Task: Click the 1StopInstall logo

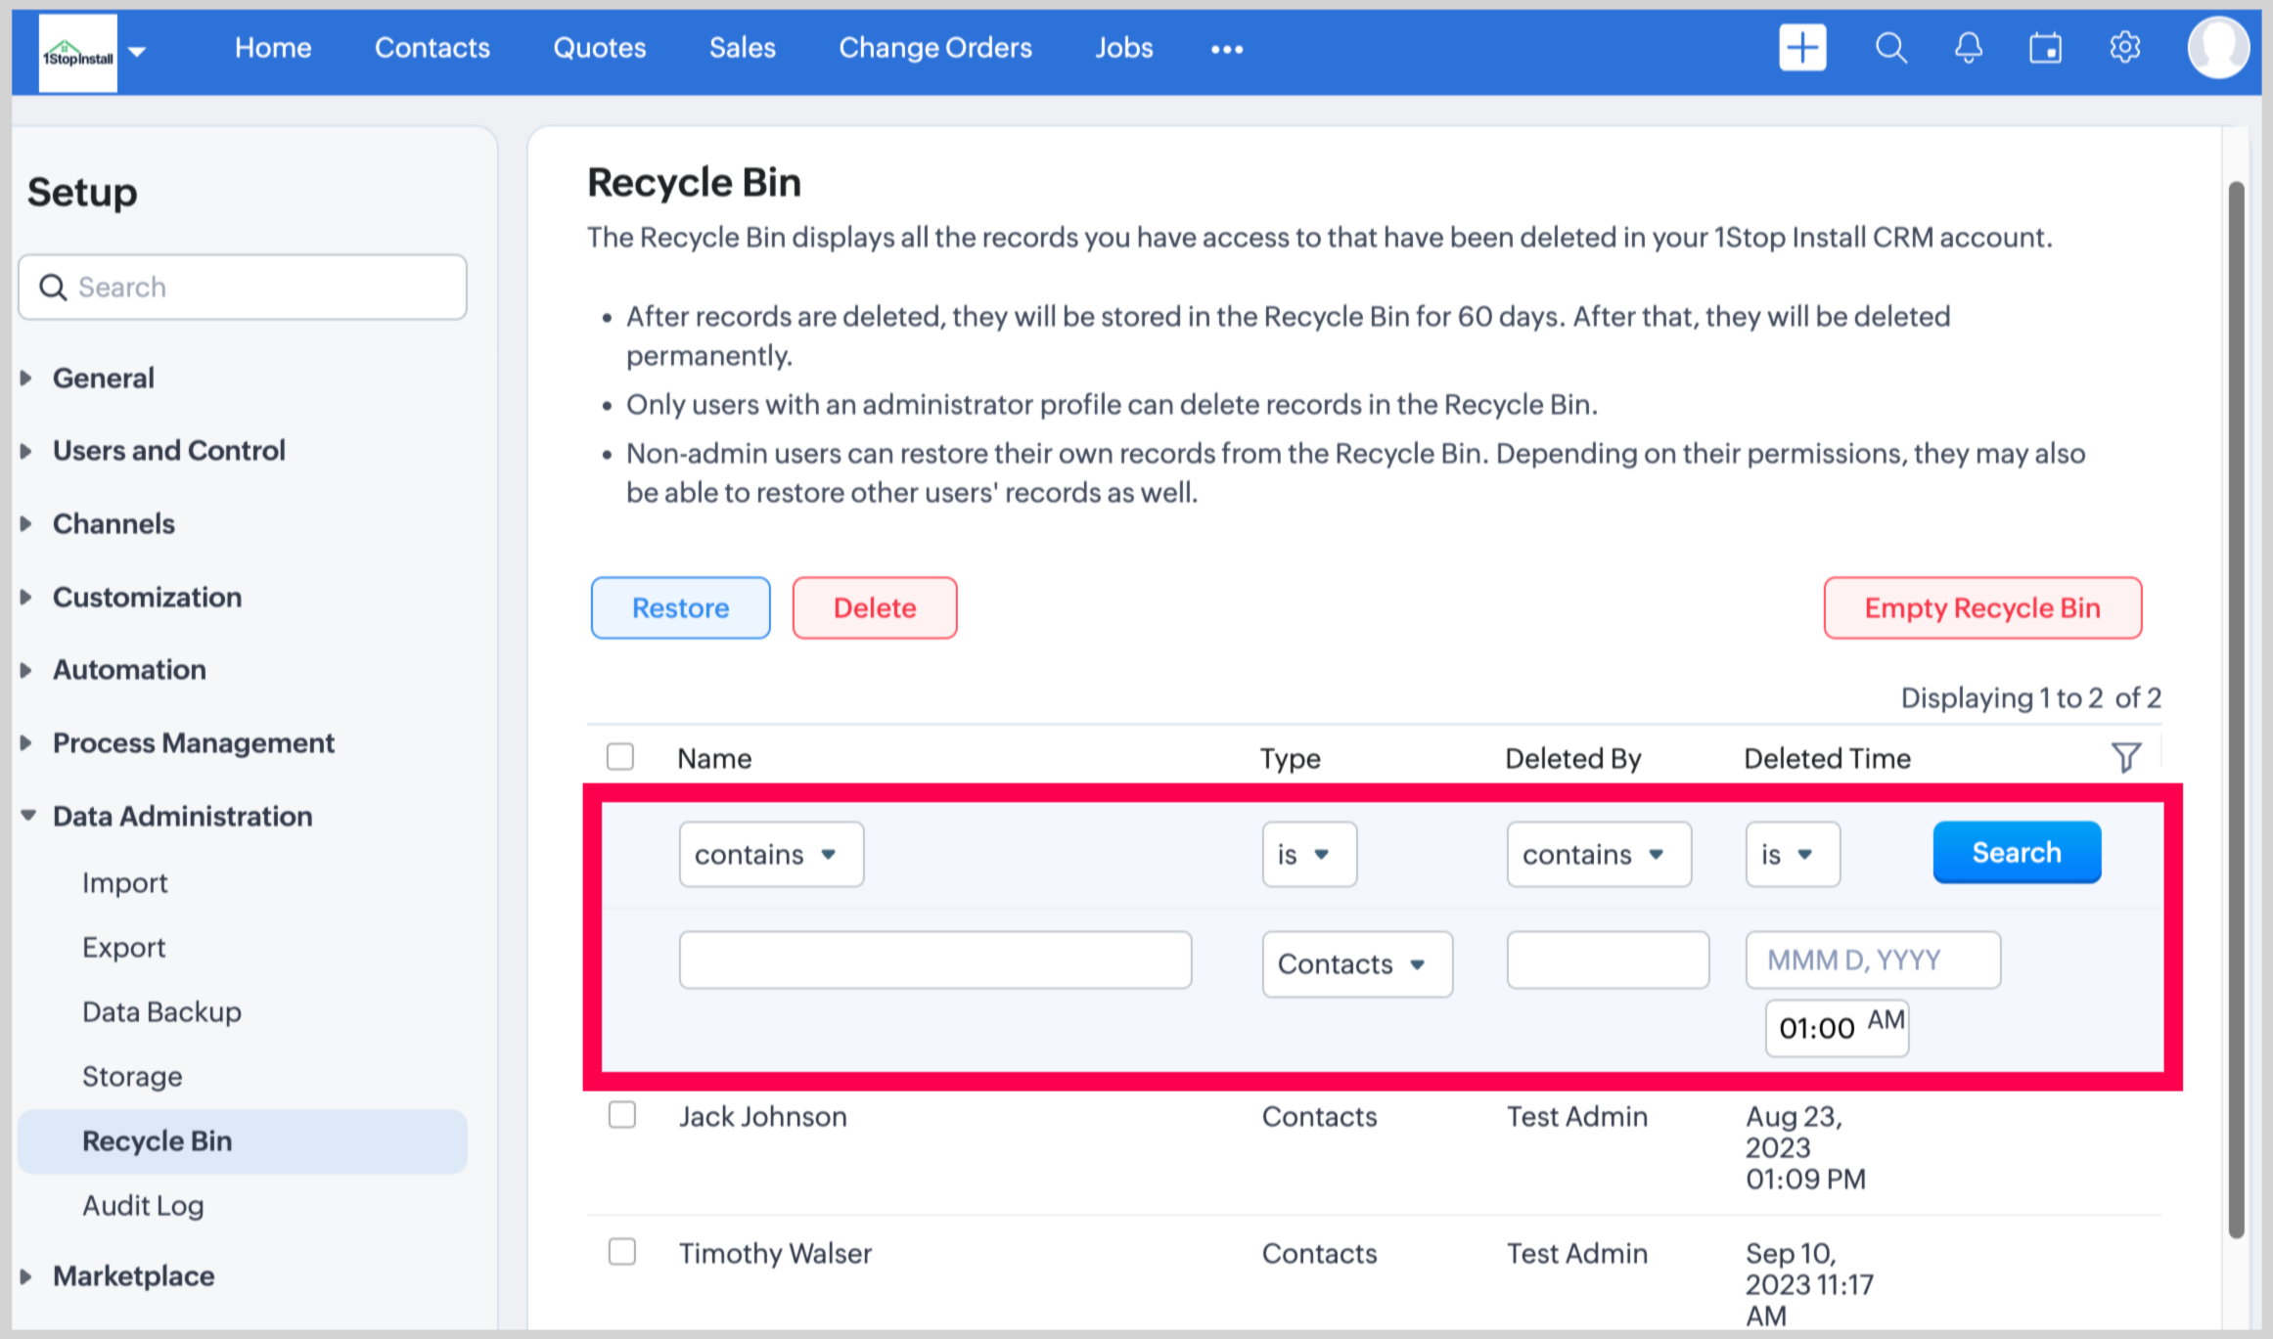Action: tap(78, 54)
